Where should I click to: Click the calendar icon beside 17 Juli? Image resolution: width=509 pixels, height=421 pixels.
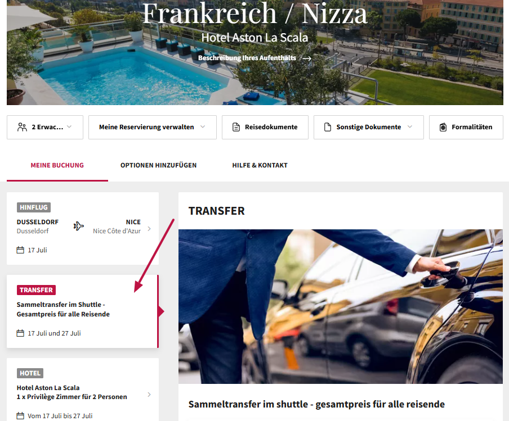tap(20, 250)
